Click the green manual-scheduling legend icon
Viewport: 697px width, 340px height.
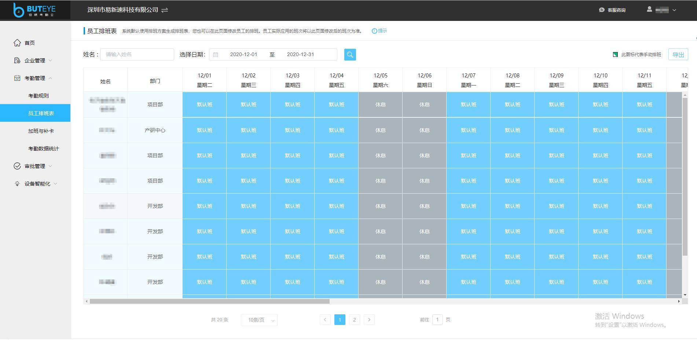click(x=615, y=55)
